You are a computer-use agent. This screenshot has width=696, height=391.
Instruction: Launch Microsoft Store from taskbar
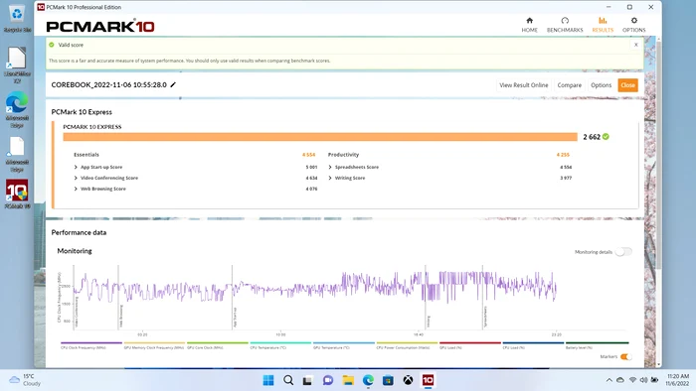pos(388,380)
